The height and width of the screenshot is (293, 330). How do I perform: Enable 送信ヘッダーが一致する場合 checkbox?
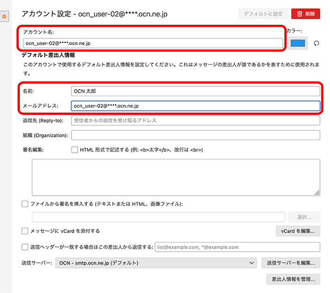[x=25, y=247]
